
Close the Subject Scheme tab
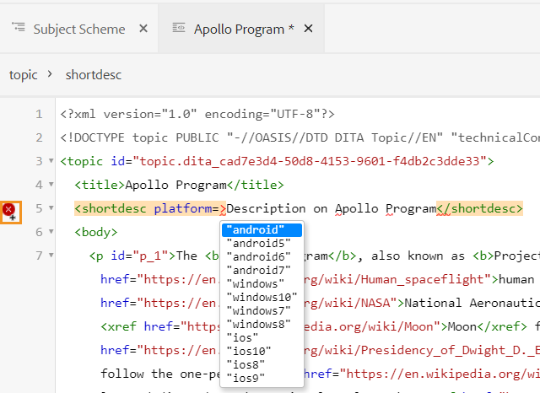143,29
